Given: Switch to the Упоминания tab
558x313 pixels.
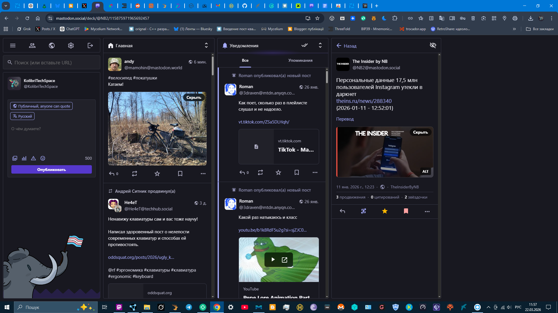Looking at the screenshot, I should (300, 60).
